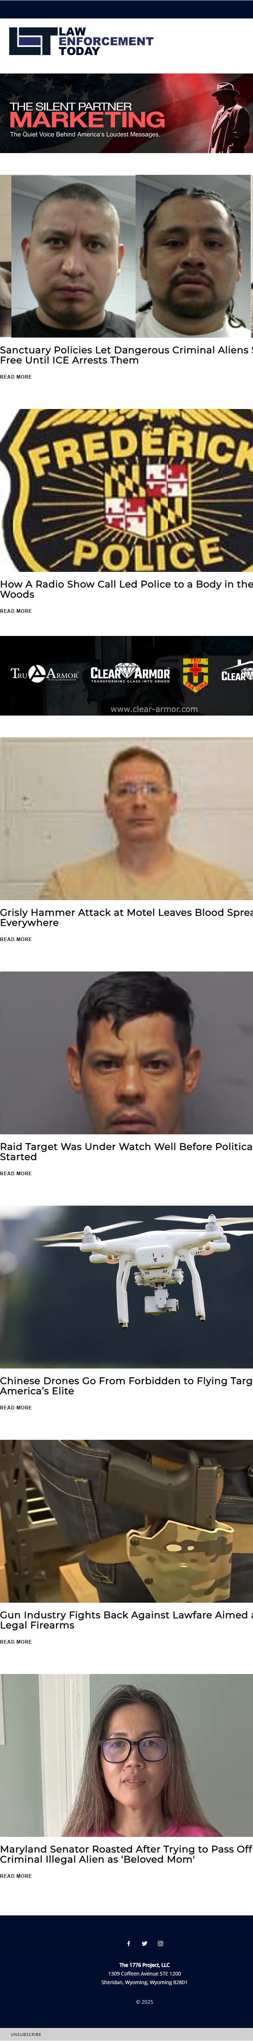Read more on Grisly Hammer Attack story
This screenshot has height=2041, width=253.
click(x=16, y=939)
